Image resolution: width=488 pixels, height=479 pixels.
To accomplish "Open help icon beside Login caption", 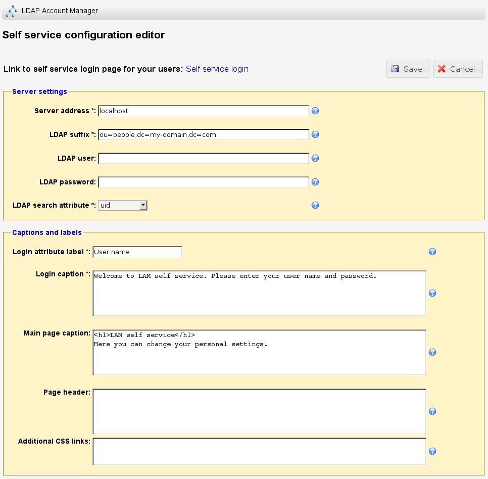I will click(432, 293).
